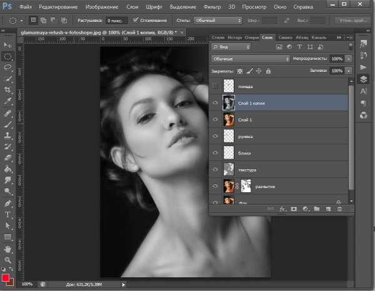Delete layer using the trash icon
Image resolution: width=375 pixels, height=291 pixels.
click(x=339, y=209)
